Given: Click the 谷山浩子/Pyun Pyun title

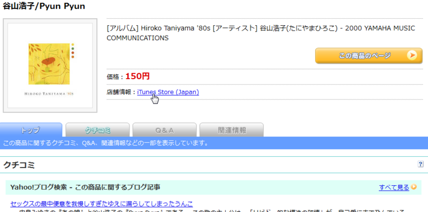Looking at the screenshot, I should pyautogui.click(x=44, y=6).
